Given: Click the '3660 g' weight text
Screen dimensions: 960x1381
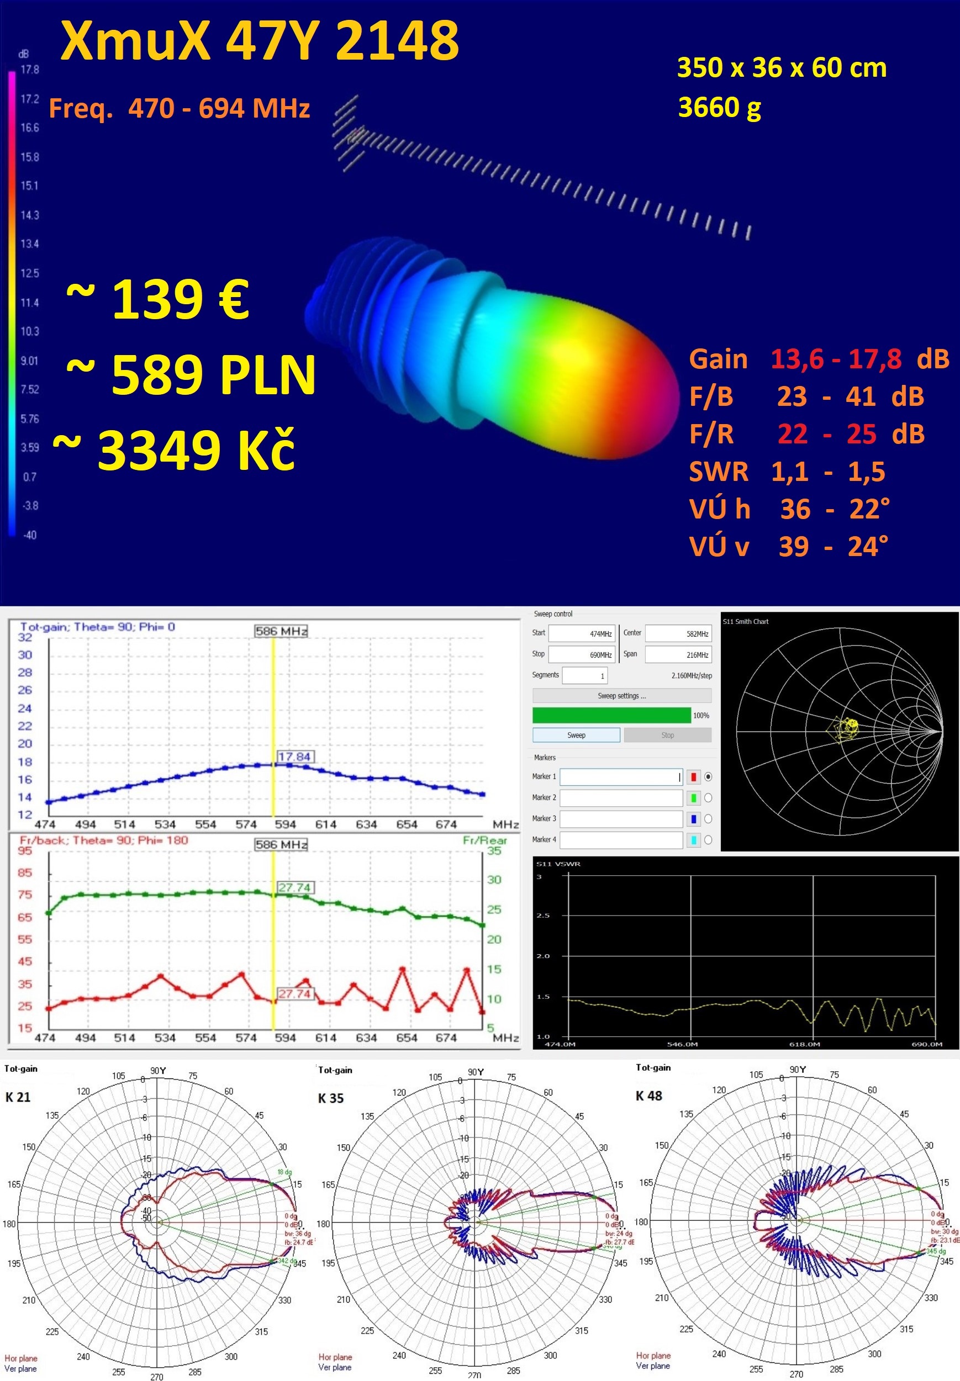Looking at the screenshot, I should click(719, 108).
